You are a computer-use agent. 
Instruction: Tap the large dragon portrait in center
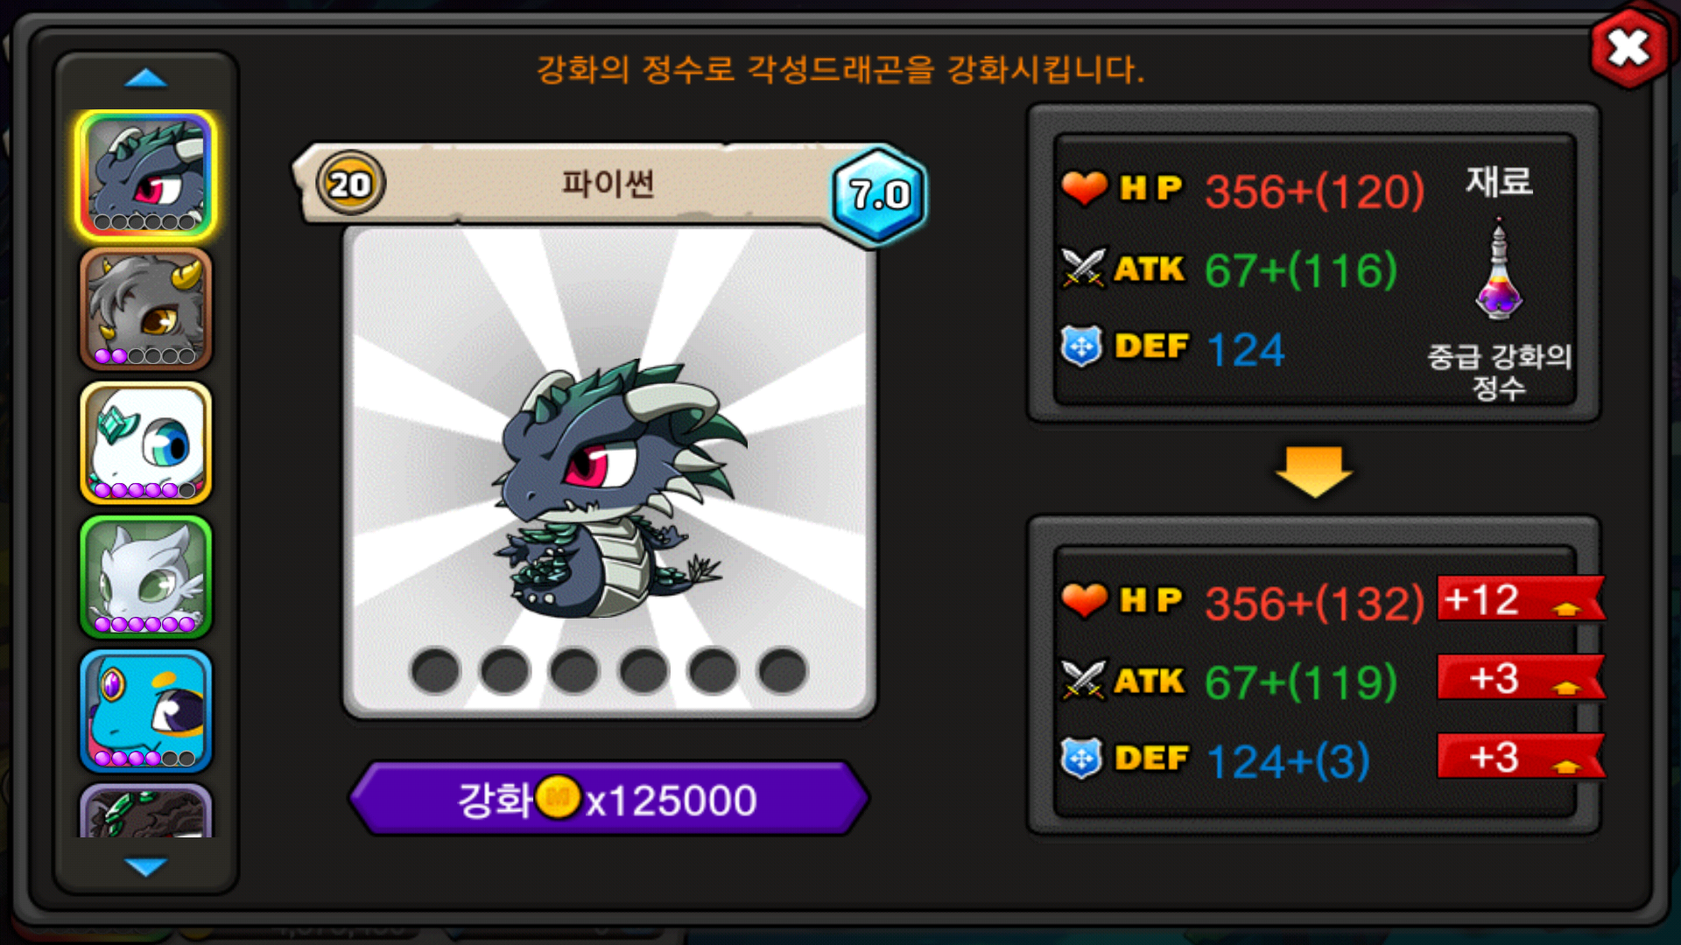coord(609,472)
